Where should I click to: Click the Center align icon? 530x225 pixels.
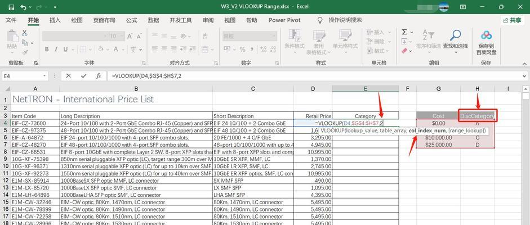click(x=163, y=49)
